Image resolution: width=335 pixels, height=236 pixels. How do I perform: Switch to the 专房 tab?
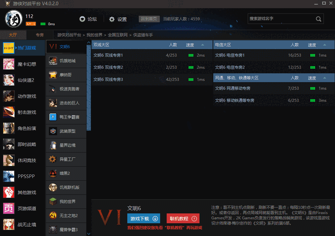click(x=39, y=35)
